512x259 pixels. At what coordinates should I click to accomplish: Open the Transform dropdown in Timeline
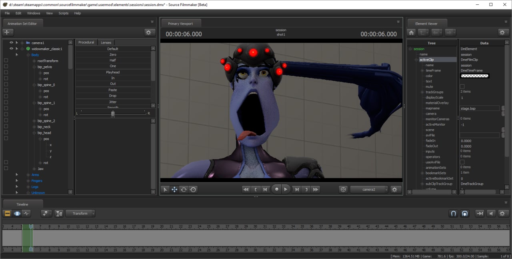[80, 214]
